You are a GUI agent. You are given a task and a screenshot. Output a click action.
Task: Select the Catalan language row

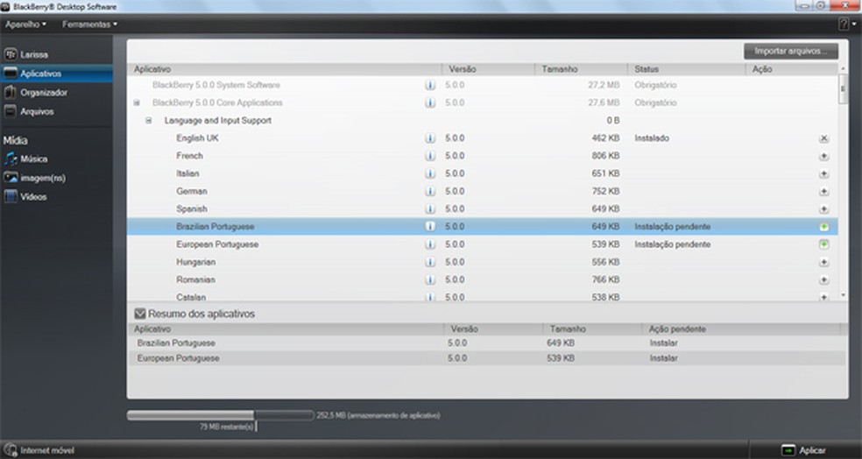(x=483, y=297)
